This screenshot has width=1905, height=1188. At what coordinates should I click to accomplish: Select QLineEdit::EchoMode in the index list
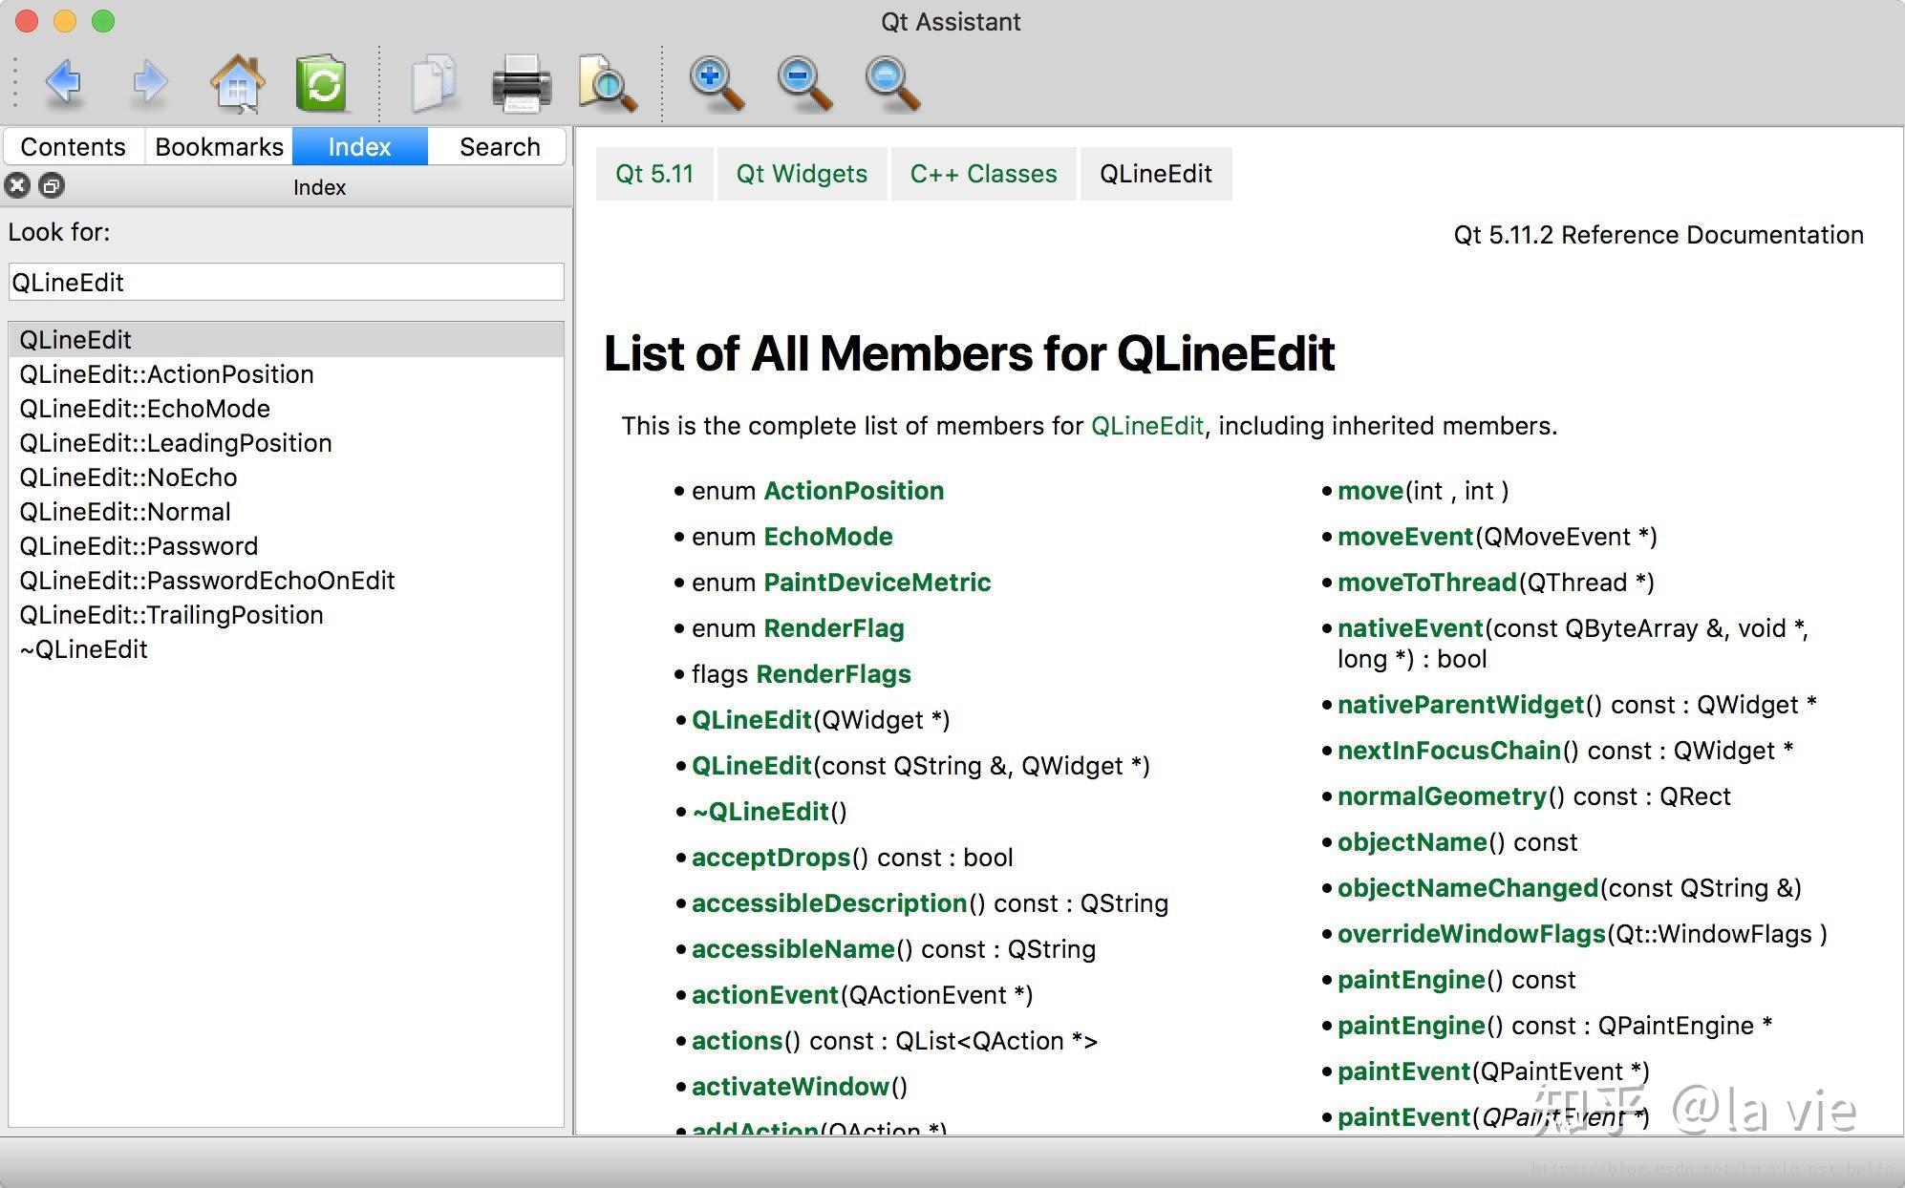click(144, 409)
